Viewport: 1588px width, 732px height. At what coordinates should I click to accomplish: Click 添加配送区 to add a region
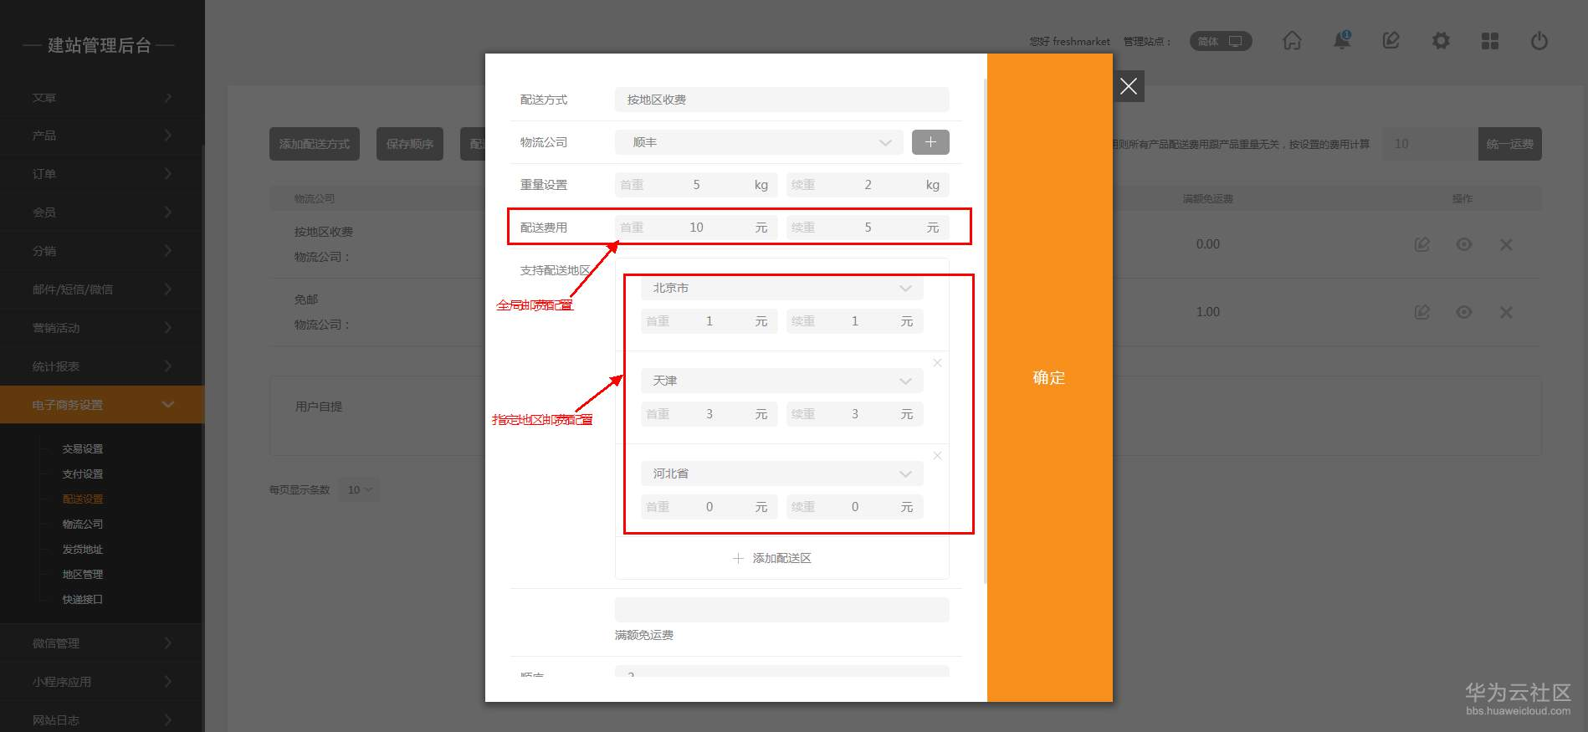point(772,558)
